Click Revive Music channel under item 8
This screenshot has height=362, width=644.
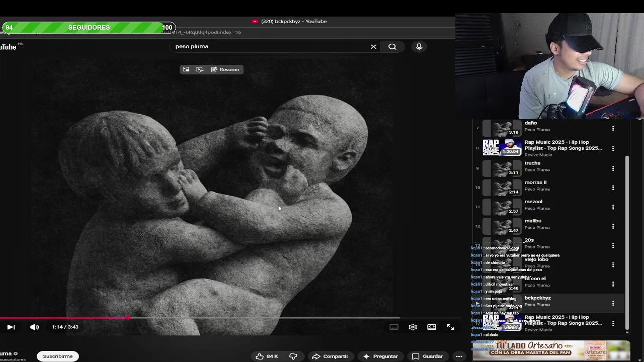pos(538,155)
